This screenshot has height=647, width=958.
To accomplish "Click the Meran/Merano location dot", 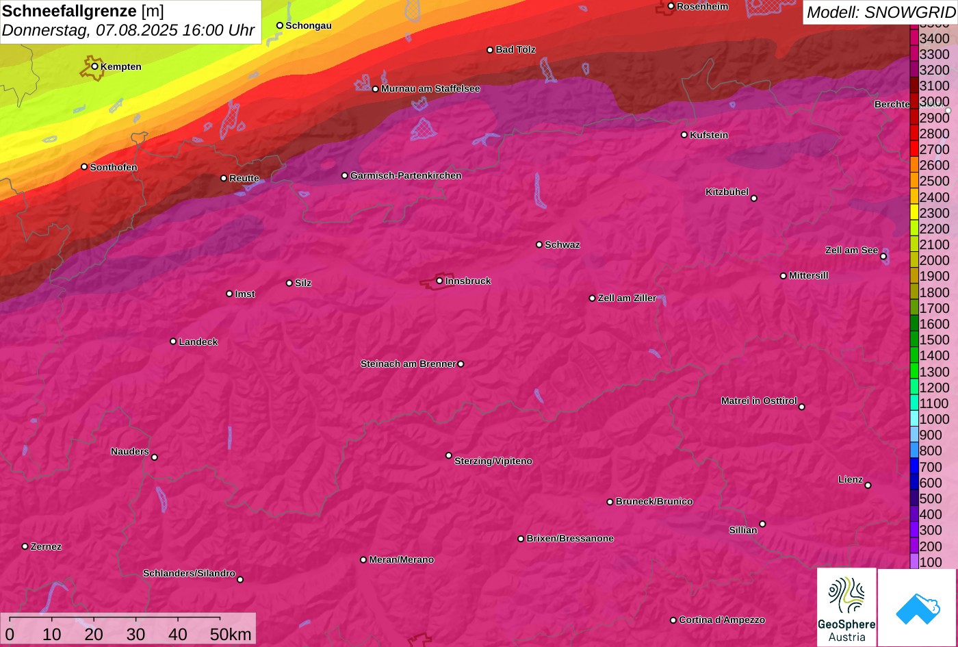I will click(x=363, y=560).
